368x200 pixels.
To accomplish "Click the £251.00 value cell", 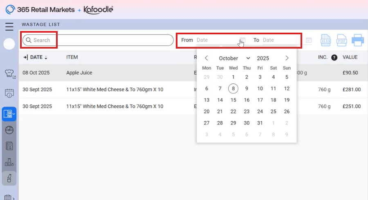I will (352, 106).
